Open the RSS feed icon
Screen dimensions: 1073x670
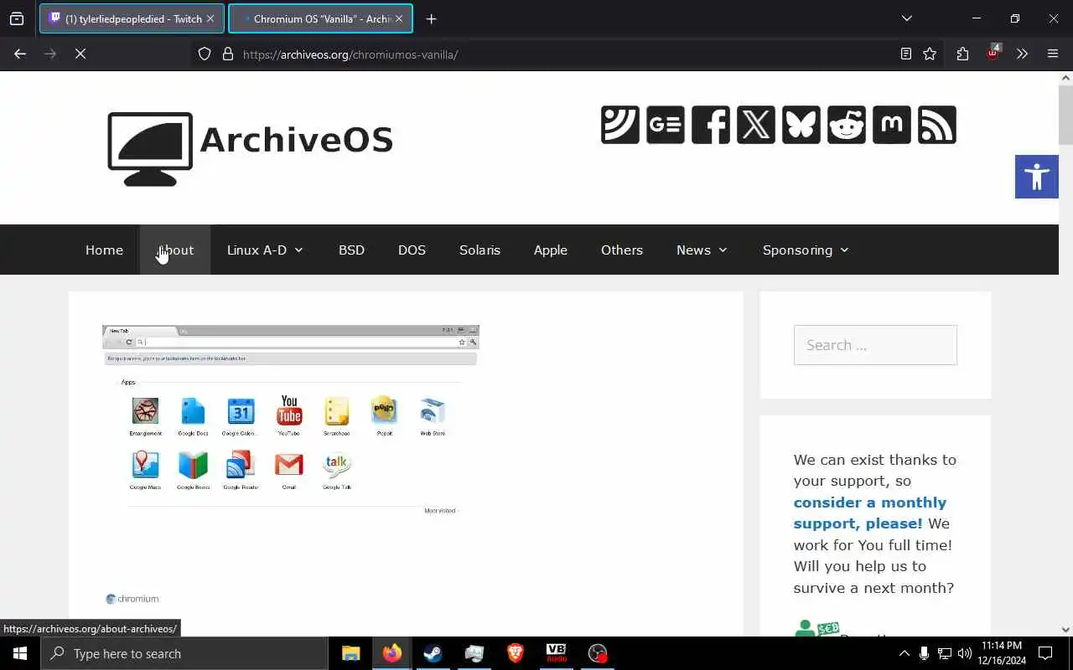pyautogui.click(x=937, y=125)
